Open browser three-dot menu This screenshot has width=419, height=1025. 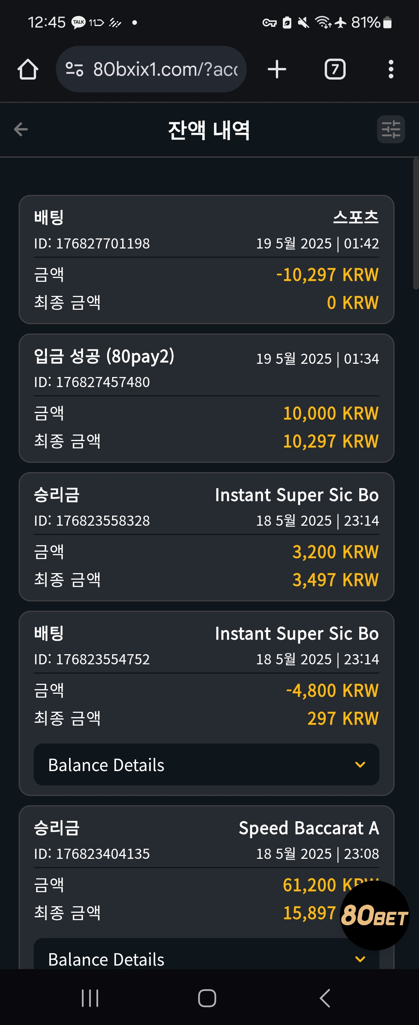391,69
